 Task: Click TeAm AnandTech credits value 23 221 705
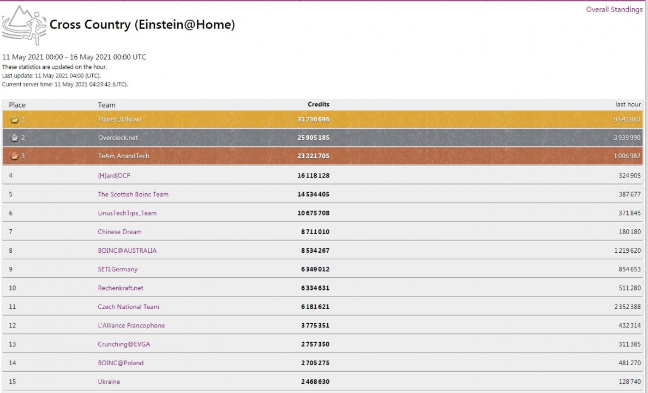[x=313, y=156]
